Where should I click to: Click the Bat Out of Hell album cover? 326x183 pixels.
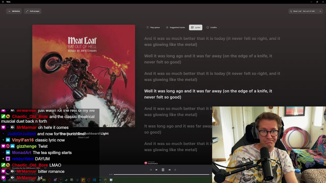(x=84, y=76)
